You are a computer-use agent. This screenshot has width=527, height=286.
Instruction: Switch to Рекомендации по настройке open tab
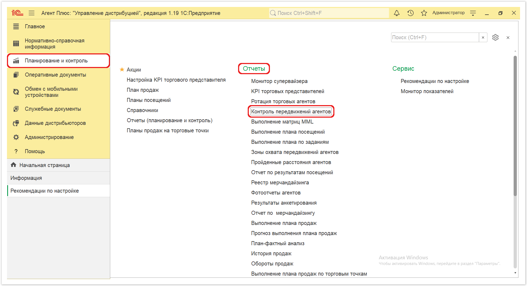pos(59,191)
